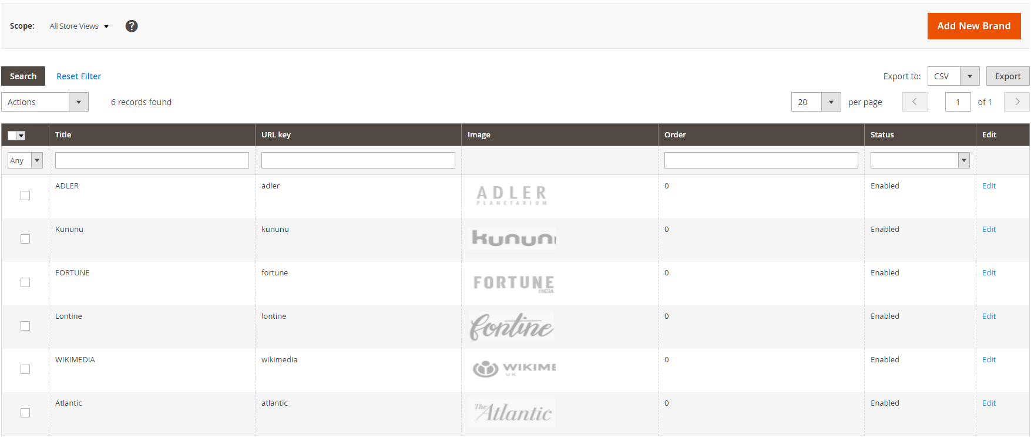
Task: Open the Status filter dropdown
Action: (x=919, y=160)
